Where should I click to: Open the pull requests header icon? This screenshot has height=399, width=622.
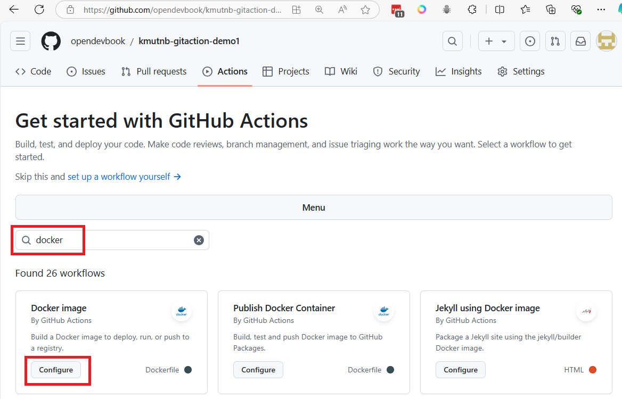[555, 41]
